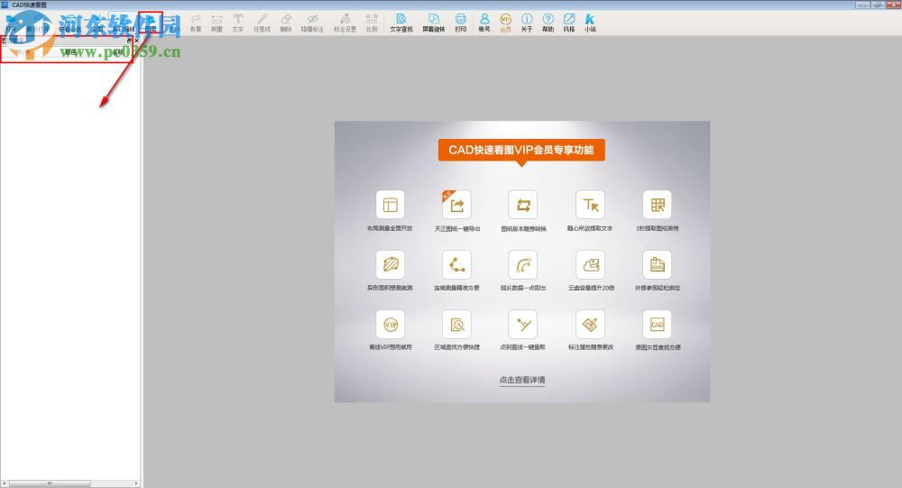The height and width of the screenshot is (488, 902).
Task: Click the 帮助 help icon
Action: coord(548,23)
